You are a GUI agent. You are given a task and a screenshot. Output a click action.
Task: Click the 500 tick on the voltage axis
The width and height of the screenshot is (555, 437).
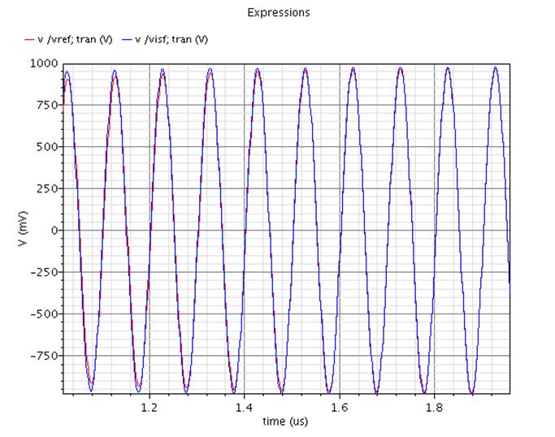(x=47, y=147)
